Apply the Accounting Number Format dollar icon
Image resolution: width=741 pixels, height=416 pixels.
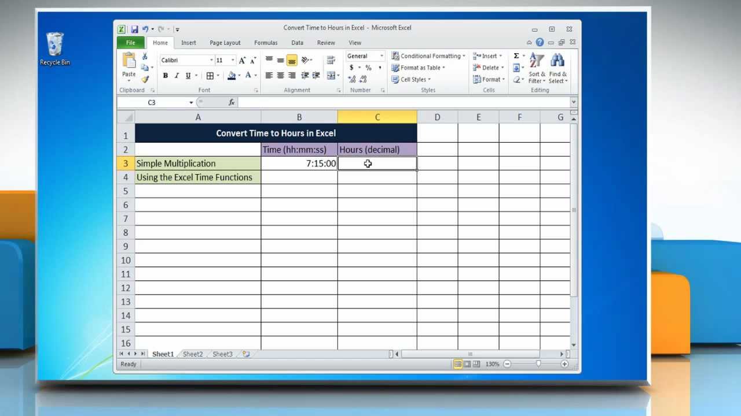[x=351, y=68]
